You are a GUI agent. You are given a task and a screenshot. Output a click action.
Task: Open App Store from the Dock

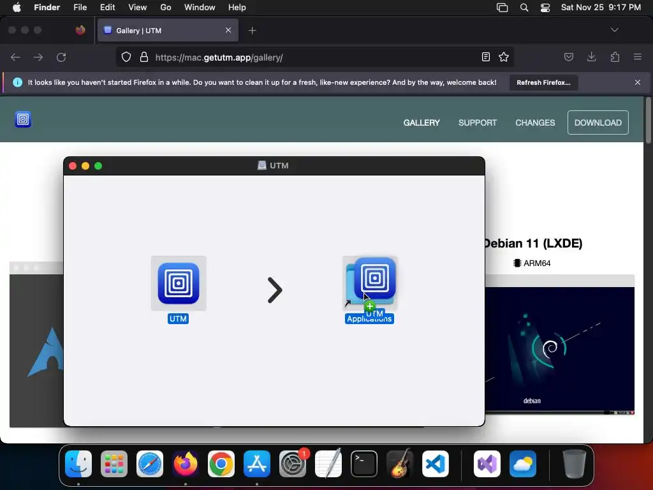(x=257, y=464)
